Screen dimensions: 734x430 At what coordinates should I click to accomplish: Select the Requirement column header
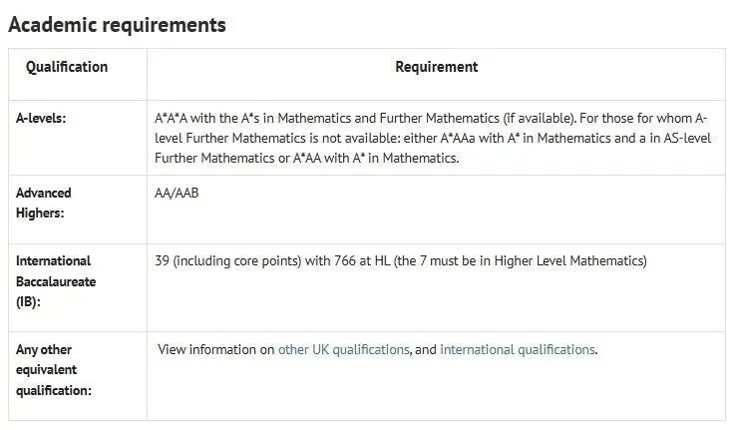(436, 67)
